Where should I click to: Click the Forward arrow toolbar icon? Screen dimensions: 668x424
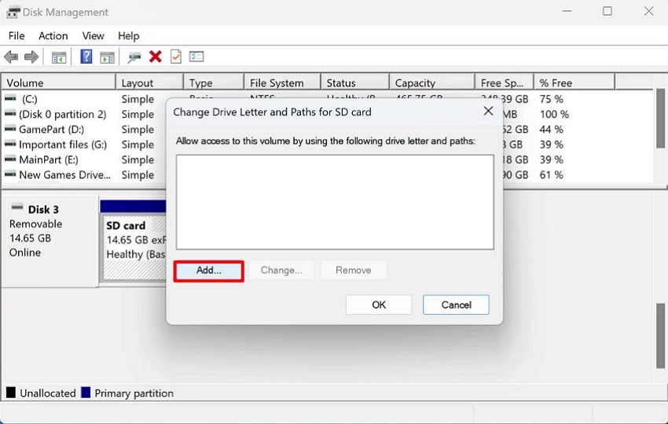pos(31,57)
